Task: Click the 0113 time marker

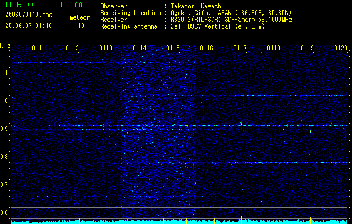Action: click(106, 48)
